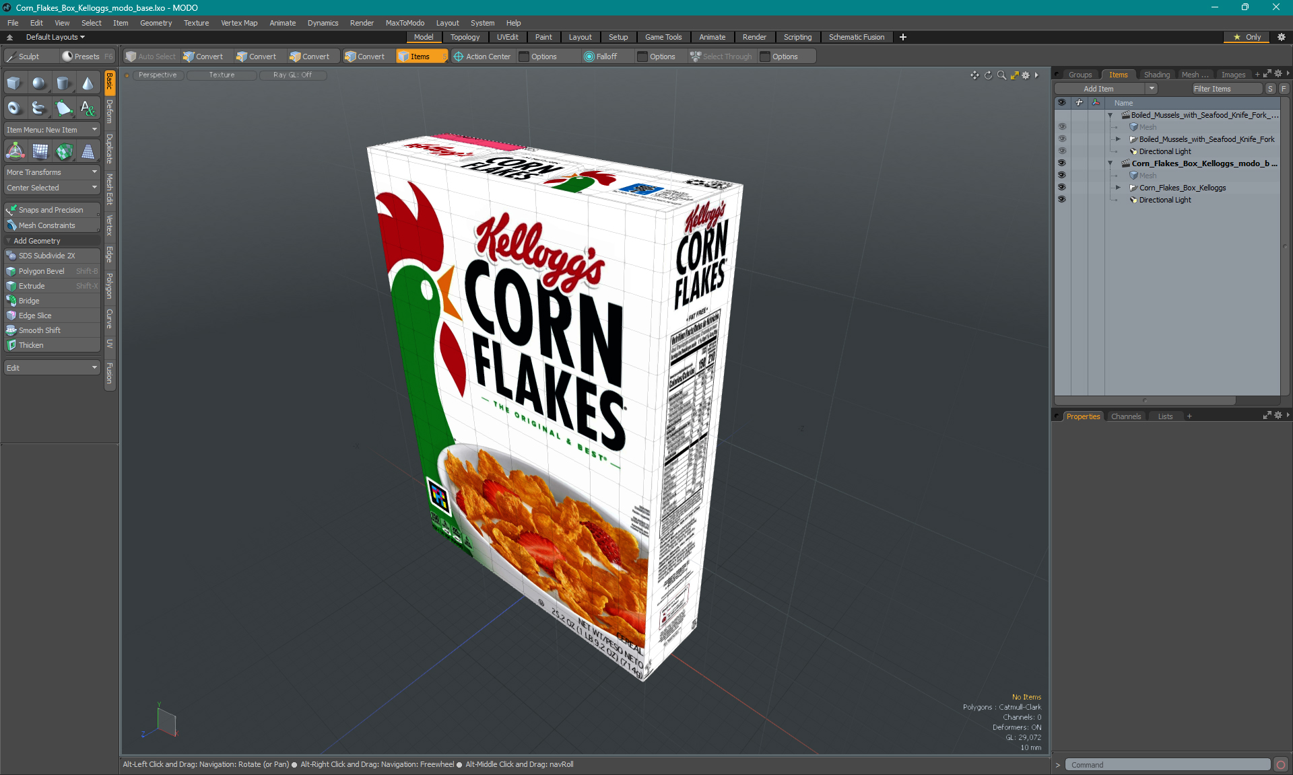1293x775 pixels.
Task: Select the torus primitive tool
Action: [14, 108]
